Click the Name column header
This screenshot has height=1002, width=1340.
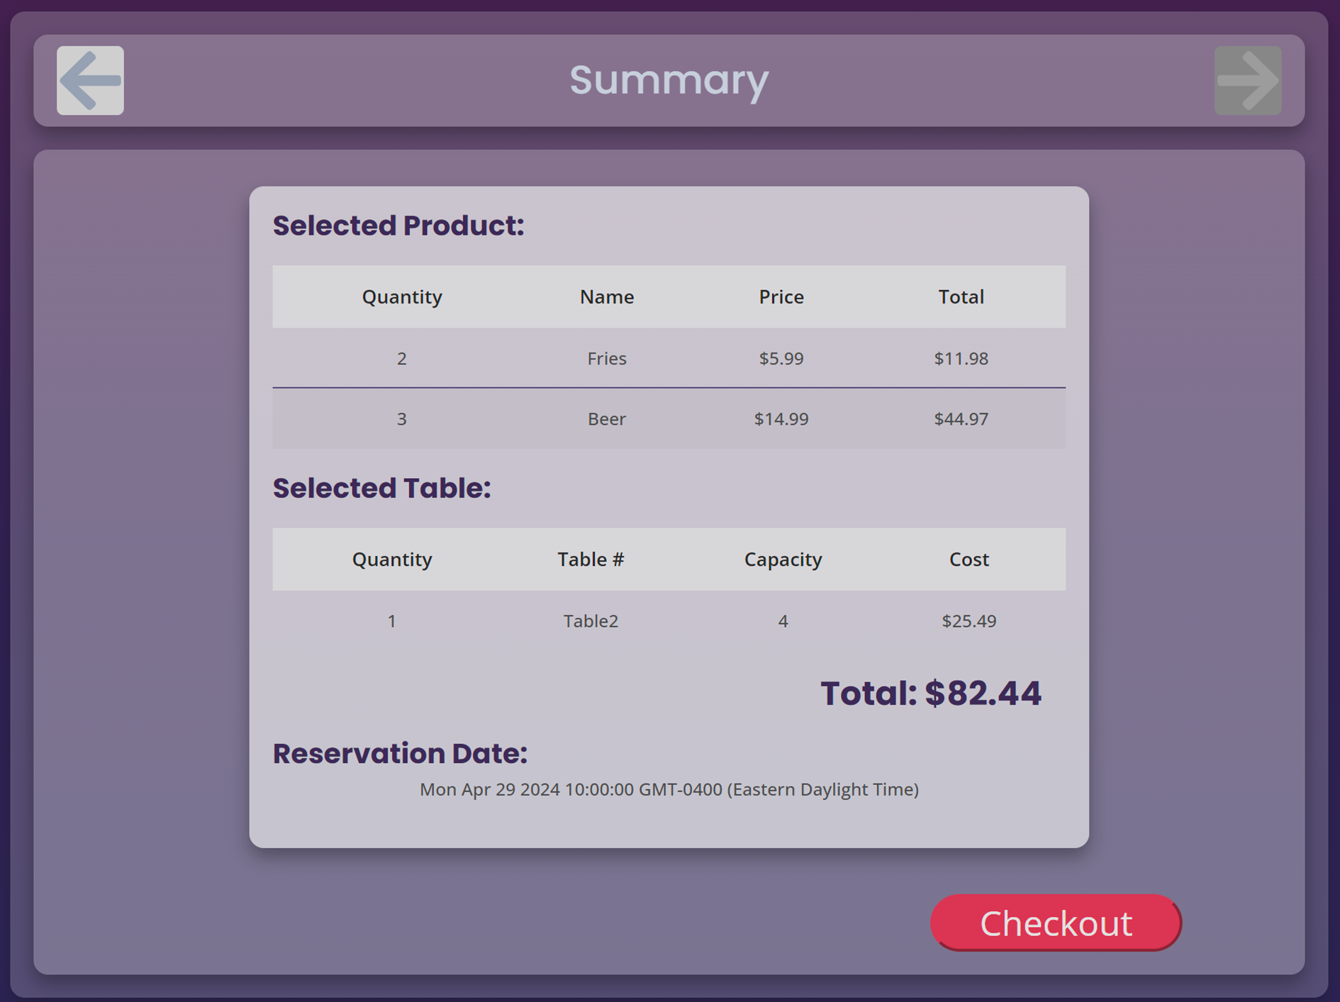coord(606,296)
